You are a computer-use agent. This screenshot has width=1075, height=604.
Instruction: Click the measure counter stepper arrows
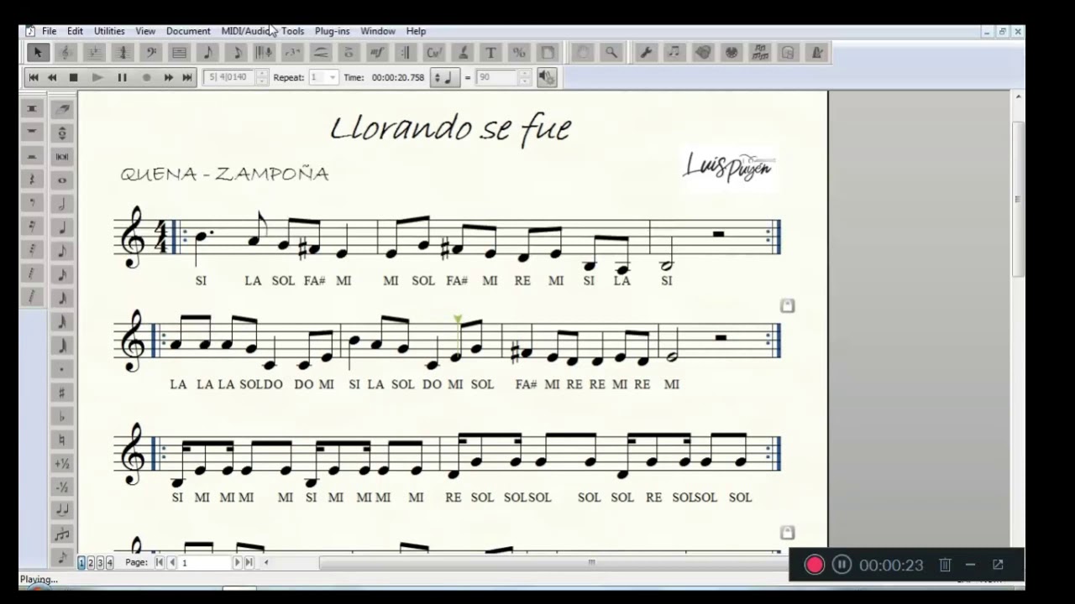pyautogui.click(x=262, y=77)
